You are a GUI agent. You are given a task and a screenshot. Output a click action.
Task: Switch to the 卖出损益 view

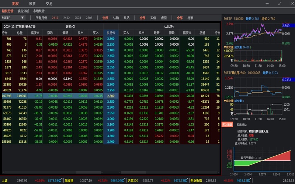point(242,125)
